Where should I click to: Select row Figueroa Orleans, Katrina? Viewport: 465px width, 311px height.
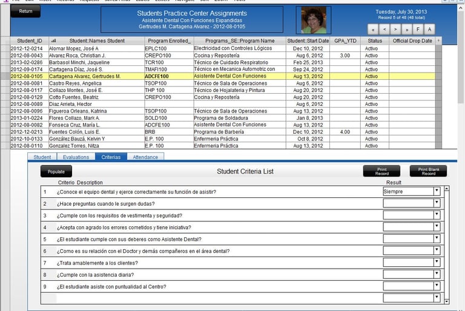tap(223, 111)
